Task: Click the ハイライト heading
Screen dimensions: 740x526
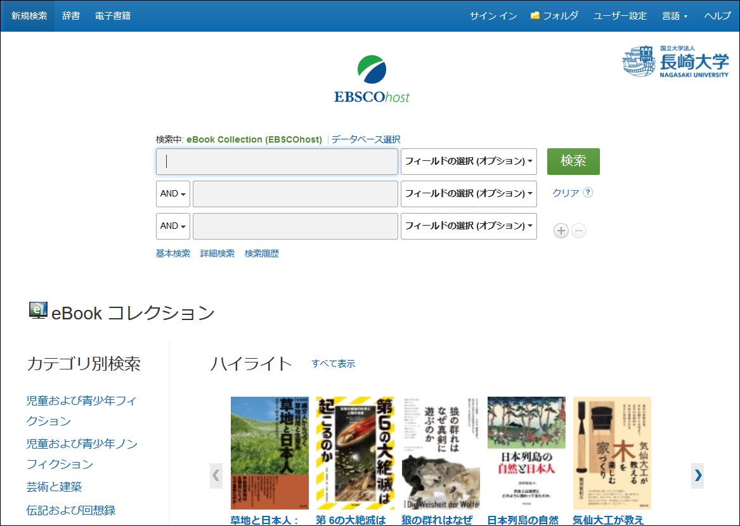Action: click(250, 364)
